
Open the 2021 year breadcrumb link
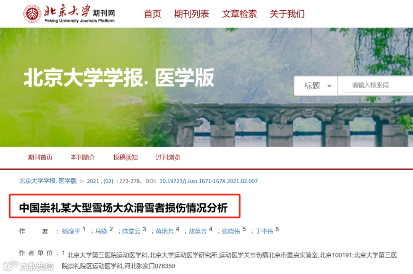[x=93, y=181]
